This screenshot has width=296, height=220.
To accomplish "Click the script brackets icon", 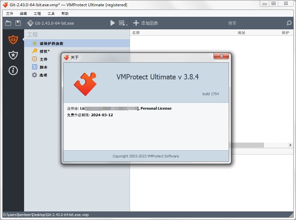I will 34,67.
